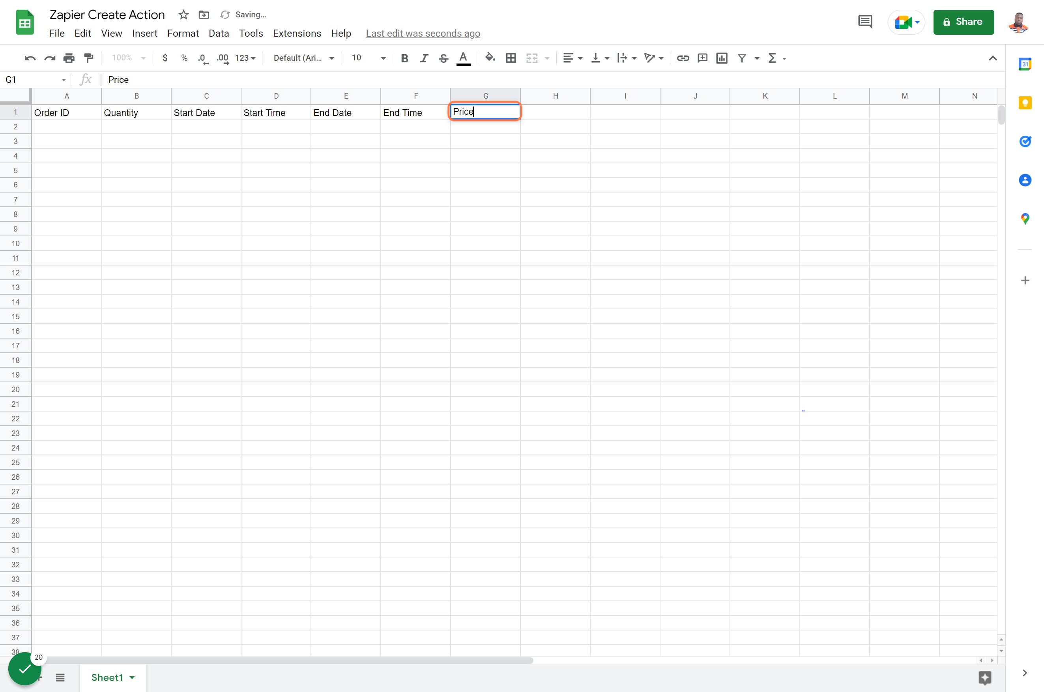
Task: Increase decimal places icon
Action: click(x=223, y=58)
